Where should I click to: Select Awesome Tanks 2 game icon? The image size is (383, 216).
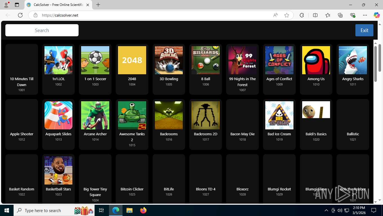(132, 115)
